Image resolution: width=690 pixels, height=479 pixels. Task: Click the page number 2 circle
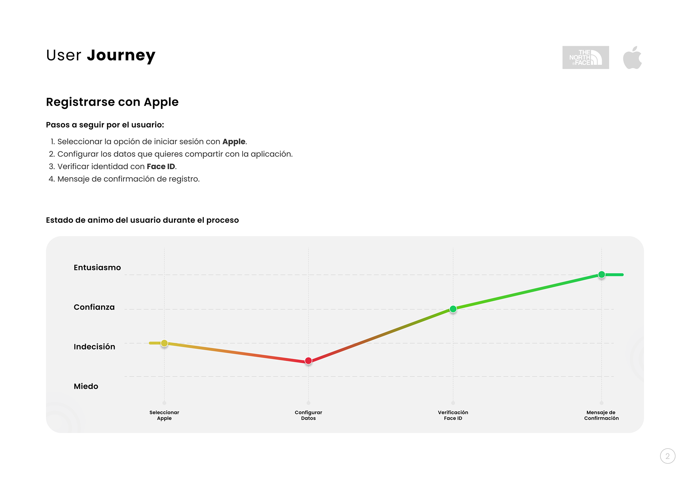pos(667,456)
